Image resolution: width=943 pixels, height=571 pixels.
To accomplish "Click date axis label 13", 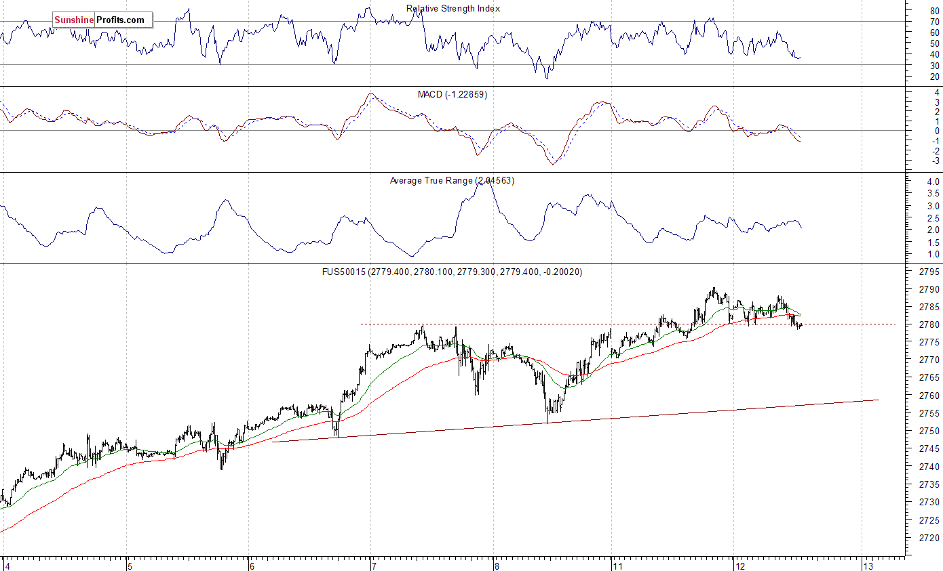I will pyautogui.click(x=868, y=565).
